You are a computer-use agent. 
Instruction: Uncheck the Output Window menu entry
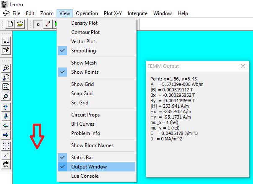pyautogui.click(x=89, y=167)
